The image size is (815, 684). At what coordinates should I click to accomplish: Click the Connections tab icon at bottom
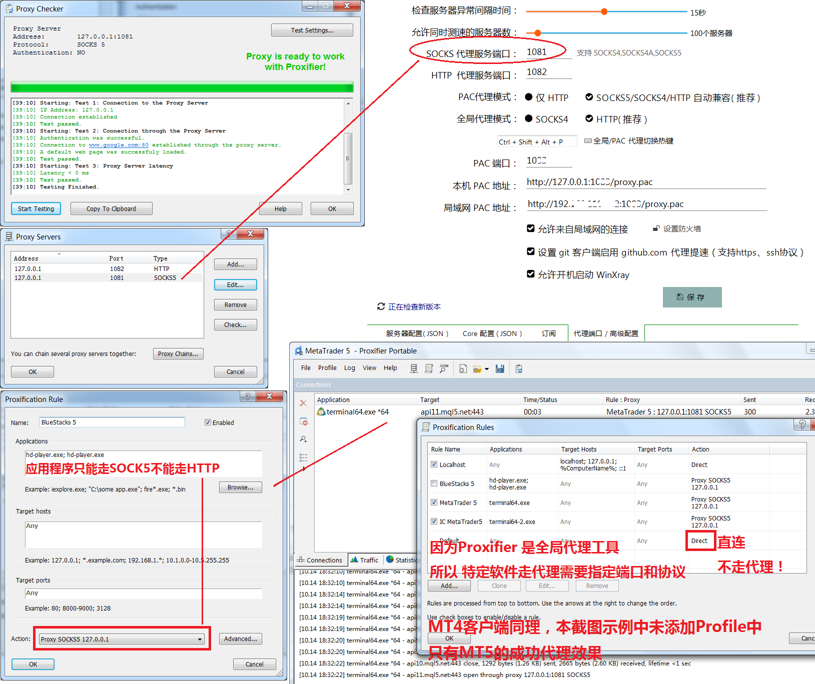pyautogui.click(x=301, y=559)
